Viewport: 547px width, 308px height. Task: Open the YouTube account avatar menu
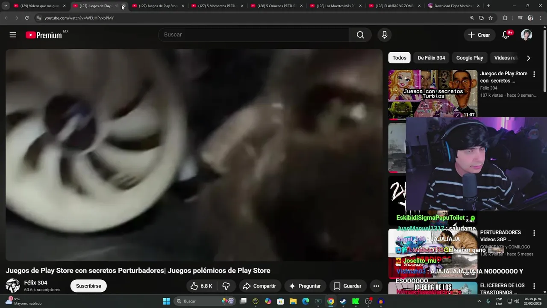point(526,35)
